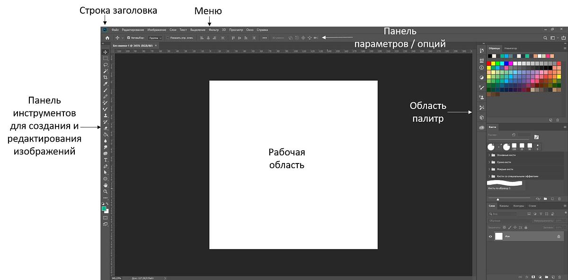Expand the Основные кисти brush folder

489,155
